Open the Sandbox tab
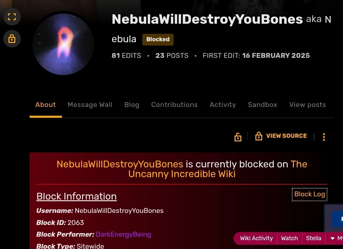This screenshot has width=343, height=249. click(x=263, y=105)
